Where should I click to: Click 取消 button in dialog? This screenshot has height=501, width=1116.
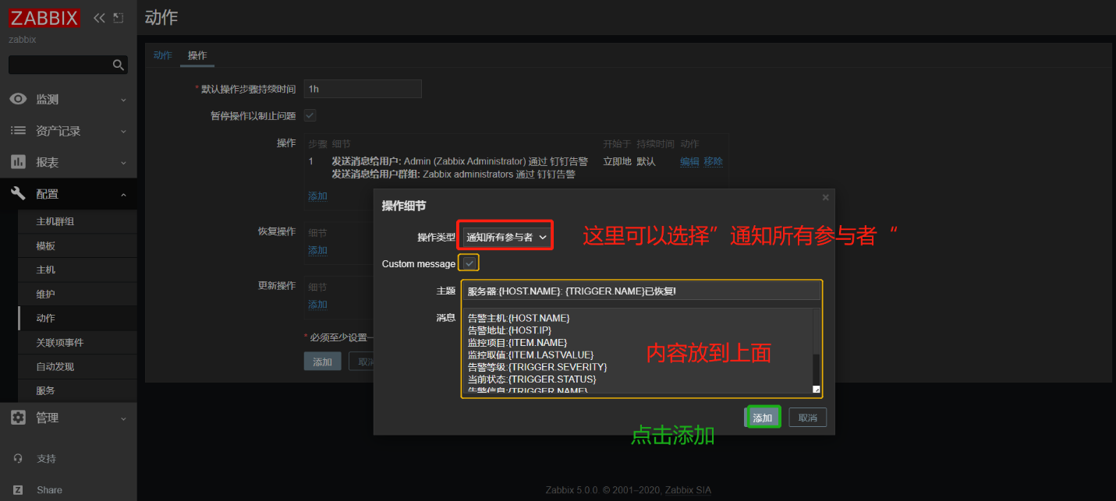(x=807, y=418)
